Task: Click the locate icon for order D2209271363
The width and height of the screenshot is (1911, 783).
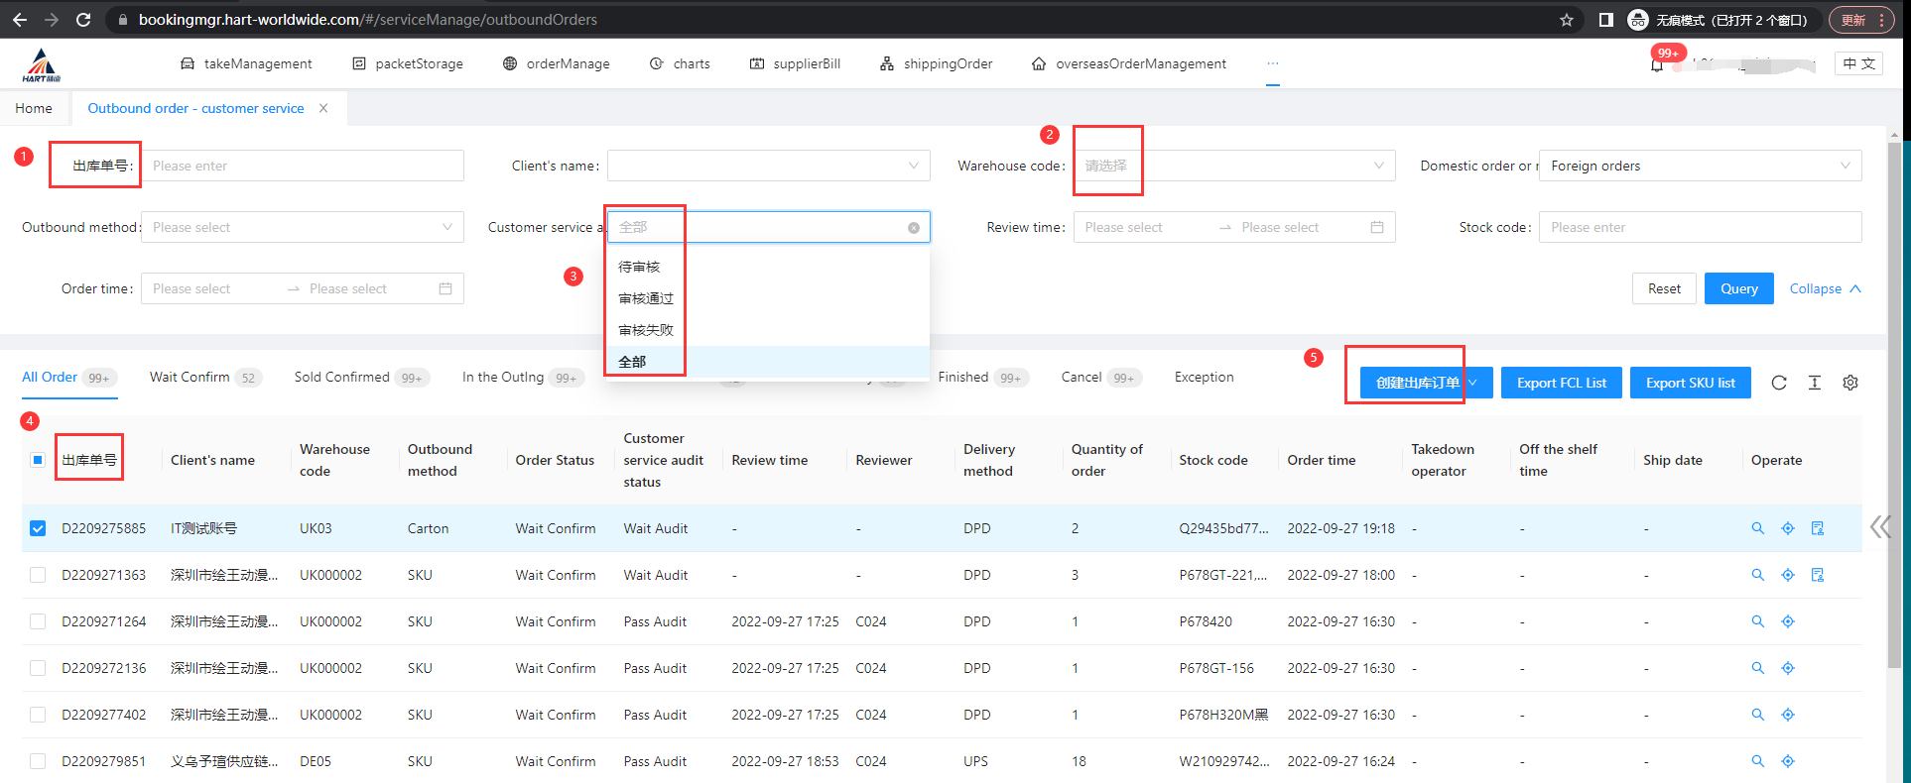Action: pyautogui.click(x=1787, y=575)
